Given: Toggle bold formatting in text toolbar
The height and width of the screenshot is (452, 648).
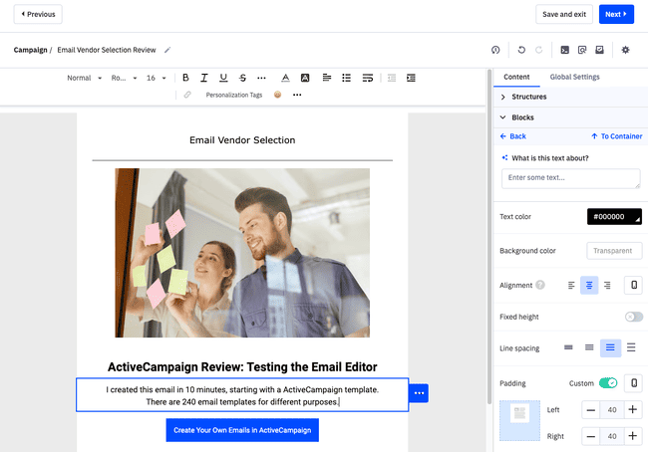Looking at the screenshot, I should [x=185, y=78].
